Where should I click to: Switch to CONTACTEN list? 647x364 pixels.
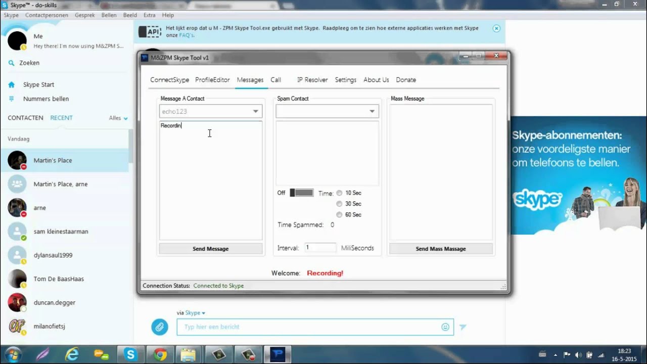tap(25, 118)
